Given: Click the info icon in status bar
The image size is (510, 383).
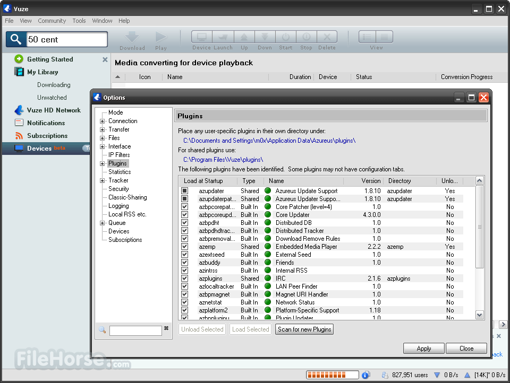Looking at the screenshot, I should (365, 375).
